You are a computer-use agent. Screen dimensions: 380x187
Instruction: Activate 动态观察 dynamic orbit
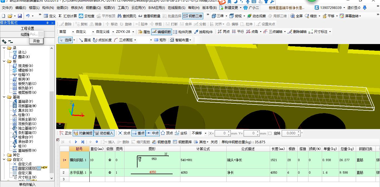tap(256, 16)
